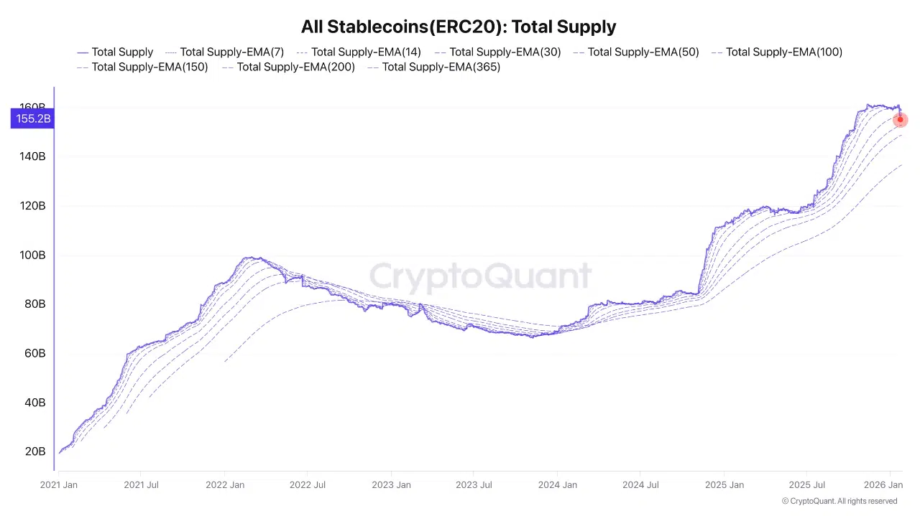Click the All Stablecoins(ERC20) chart title

459,27
